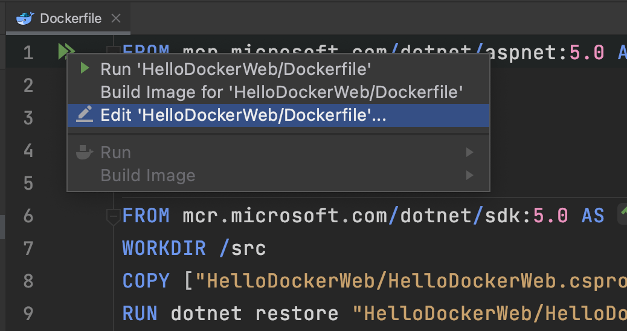Switch to the Dockerfile tab
This screenshot has height=331, width=627.
pyautogui.click(x=70, y=19)
